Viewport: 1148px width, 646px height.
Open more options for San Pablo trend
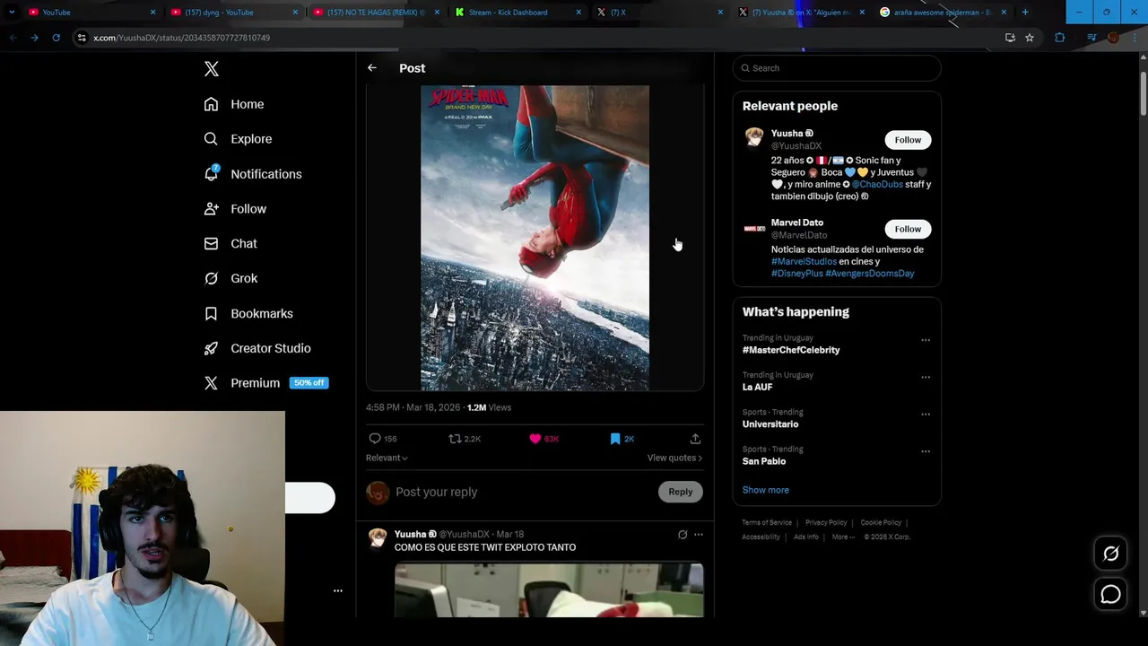coord(926,451)
